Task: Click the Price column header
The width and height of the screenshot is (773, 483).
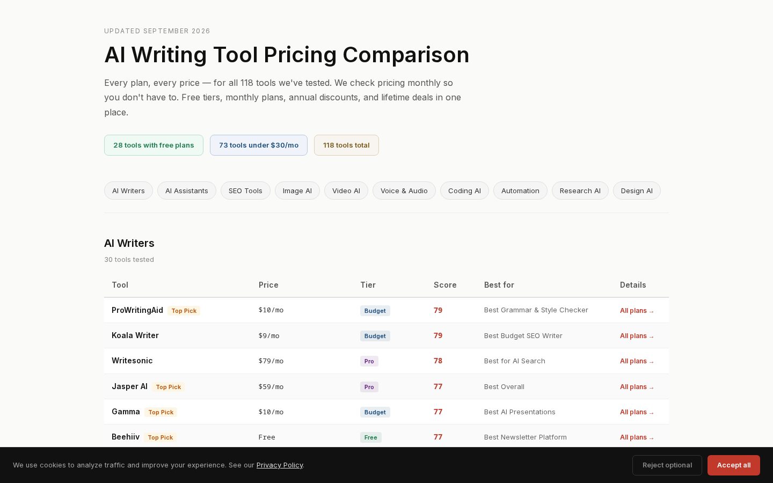Action: tap(268, 285)
